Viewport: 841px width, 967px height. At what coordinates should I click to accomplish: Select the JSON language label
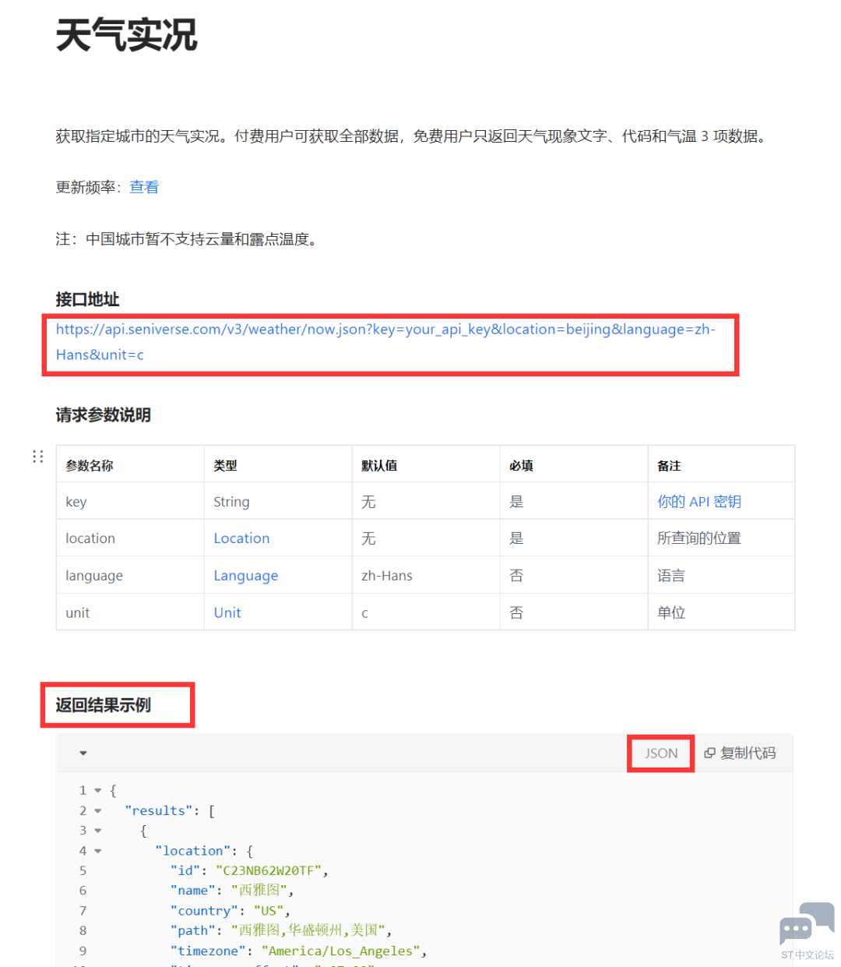coord(661,753)
